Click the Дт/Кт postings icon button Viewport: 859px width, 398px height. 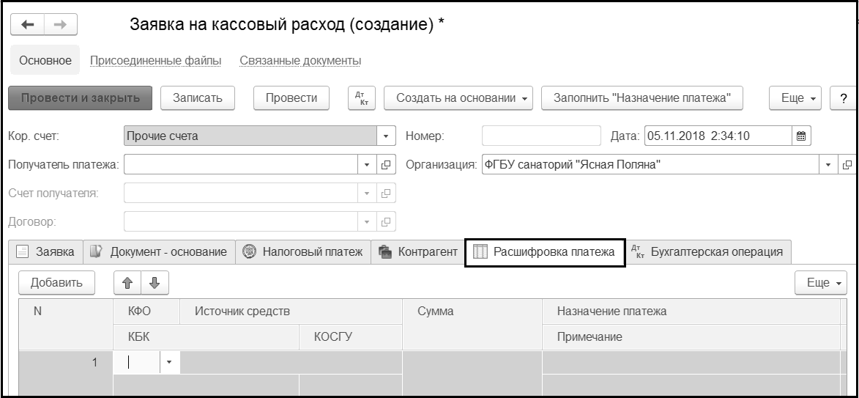[360, 98]
